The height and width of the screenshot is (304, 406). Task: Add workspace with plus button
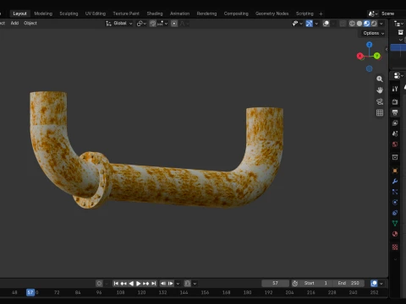tap(321, 14)
